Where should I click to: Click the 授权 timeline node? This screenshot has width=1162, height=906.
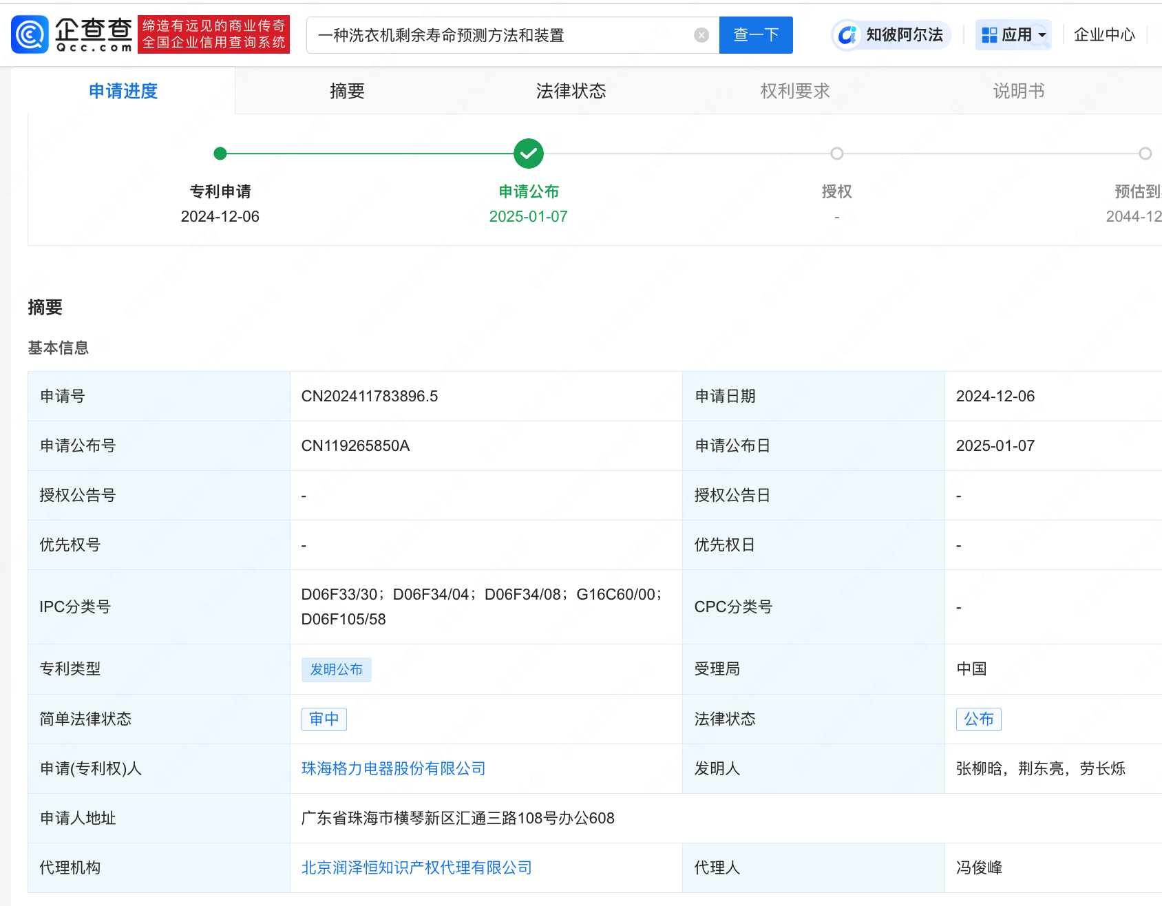(836, 153)
